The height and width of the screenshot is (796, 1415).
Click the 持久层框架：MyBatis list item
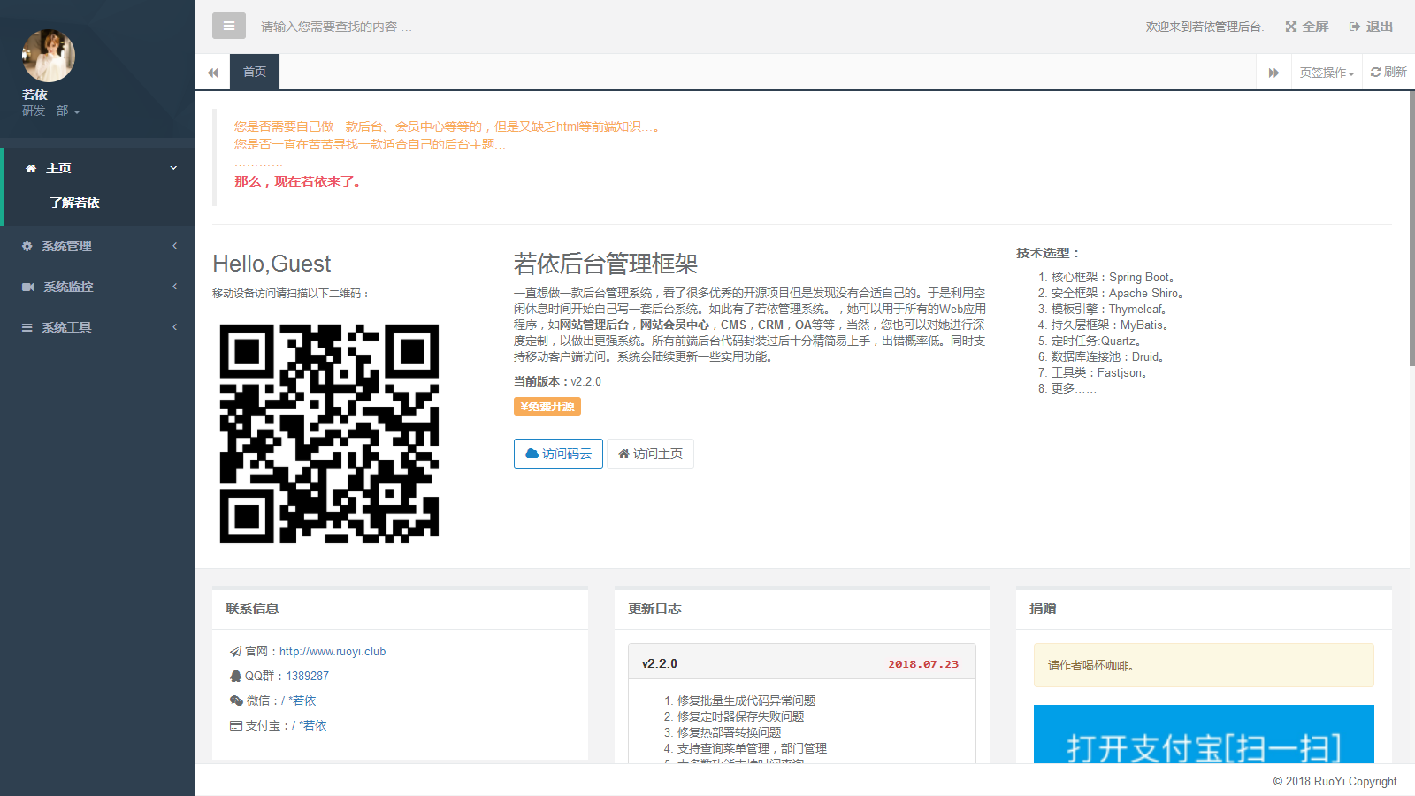tap(1110, 325)
